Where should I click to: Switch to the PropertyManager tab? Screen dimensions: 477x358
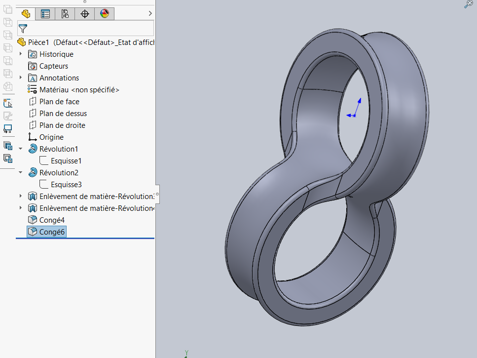point(45,14)
